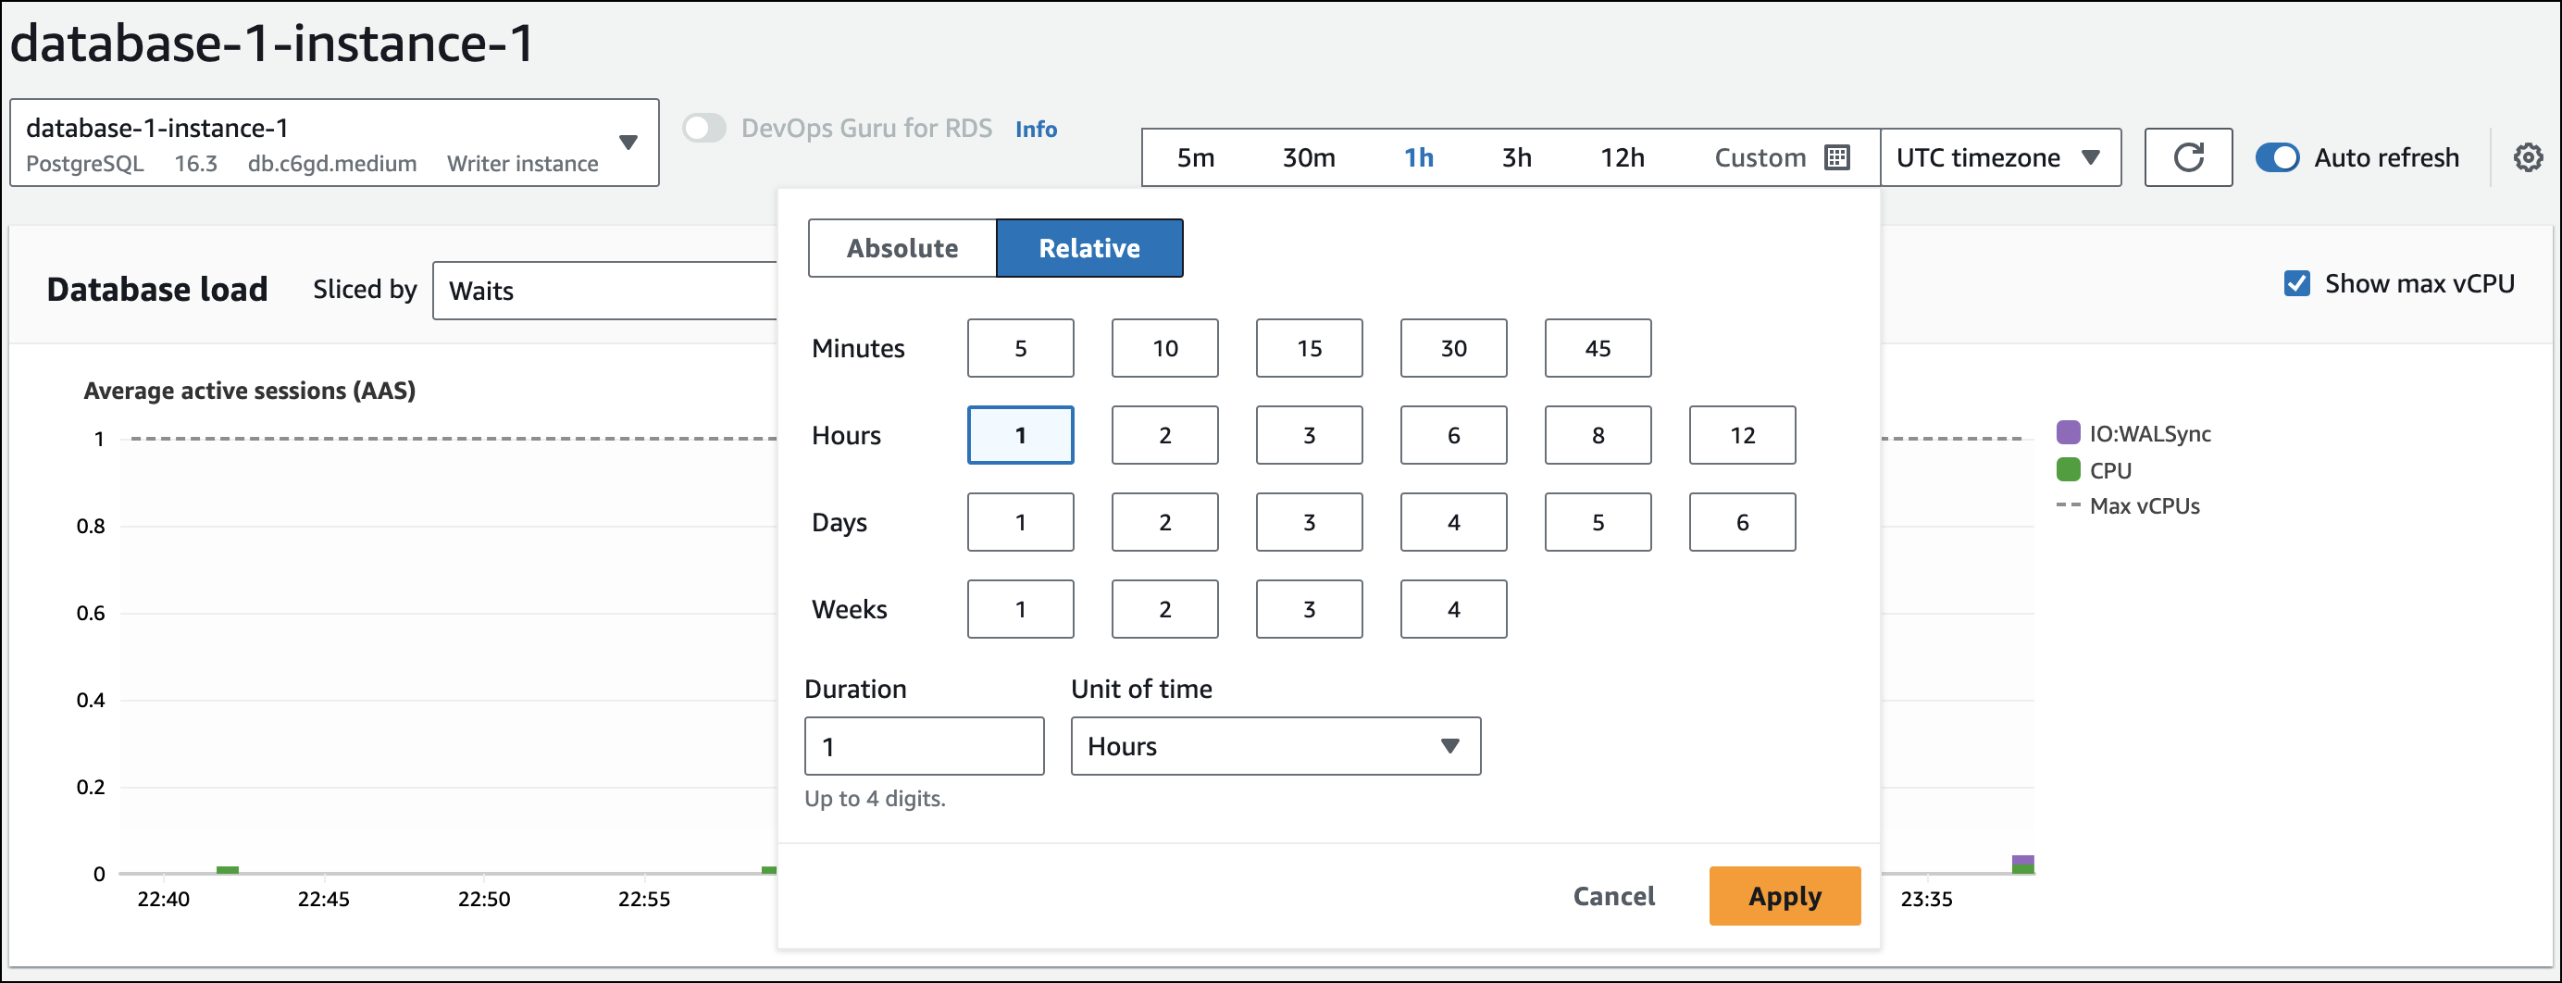Open the settings gear in top right corner
This screenshot has height=983, width=2562.
2530,157
